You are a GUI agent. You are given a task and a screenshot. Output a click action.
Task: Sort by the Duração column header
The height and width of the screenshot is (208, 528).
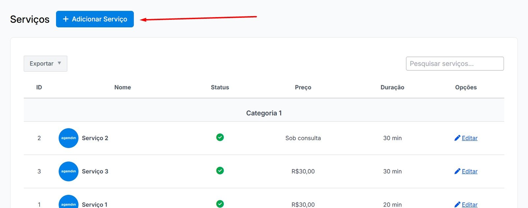392,87
